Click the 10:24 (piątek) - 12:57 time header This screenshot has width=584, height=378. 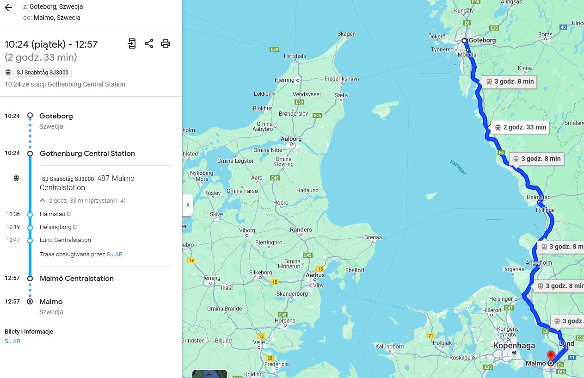pos(51,44)
